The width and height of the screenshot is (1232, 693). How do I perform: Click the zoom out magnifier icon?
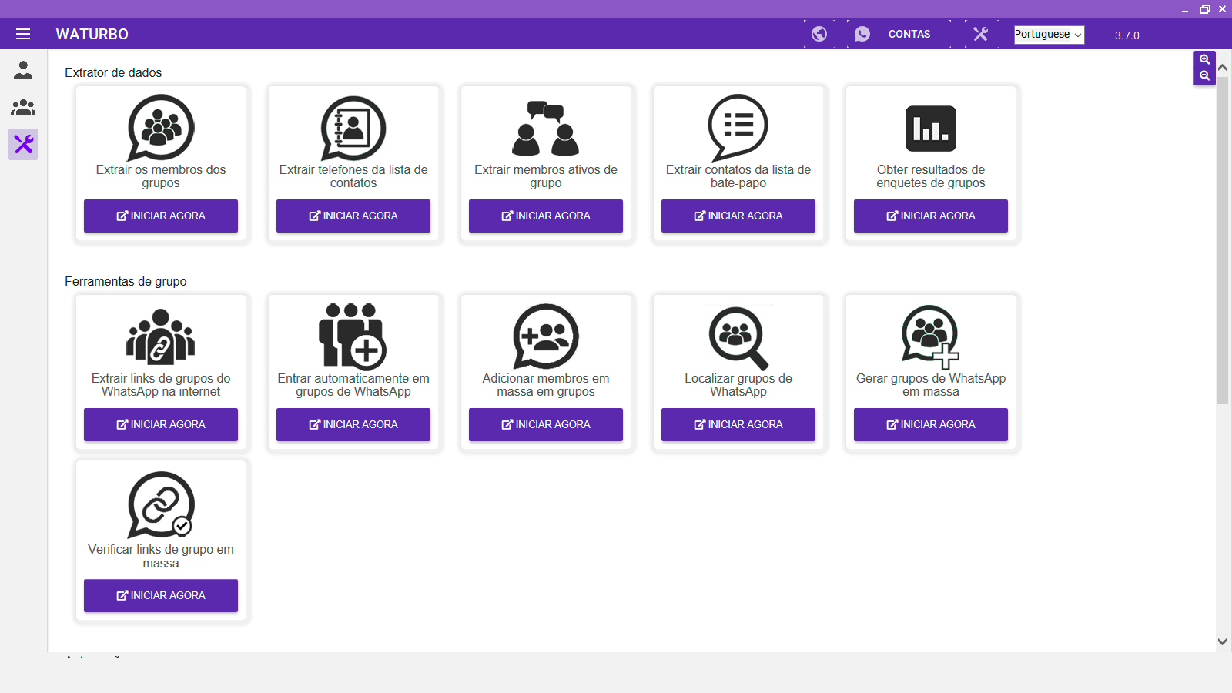(x=1204, y=75)
